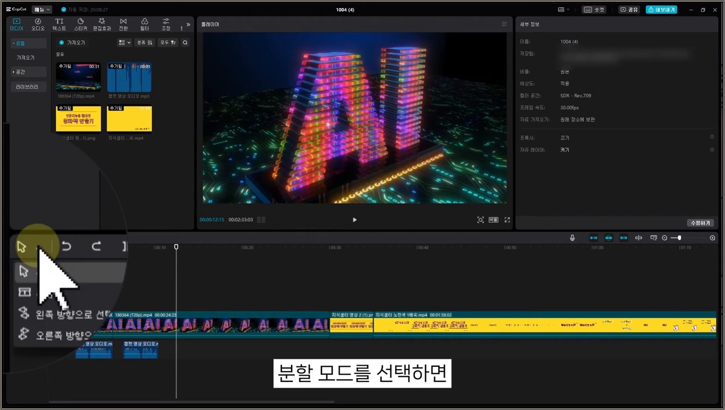Viewport: 725px width, 410px height.
Task: Open the Library (라이브러리) section
Action: [x=28, y=87]
